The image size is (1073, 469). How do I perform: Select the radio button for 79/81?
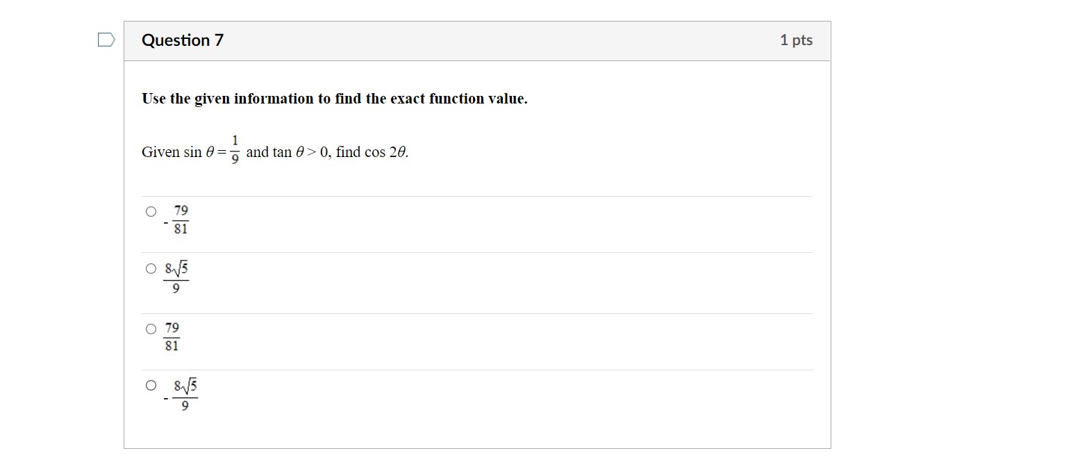[151, 328]
